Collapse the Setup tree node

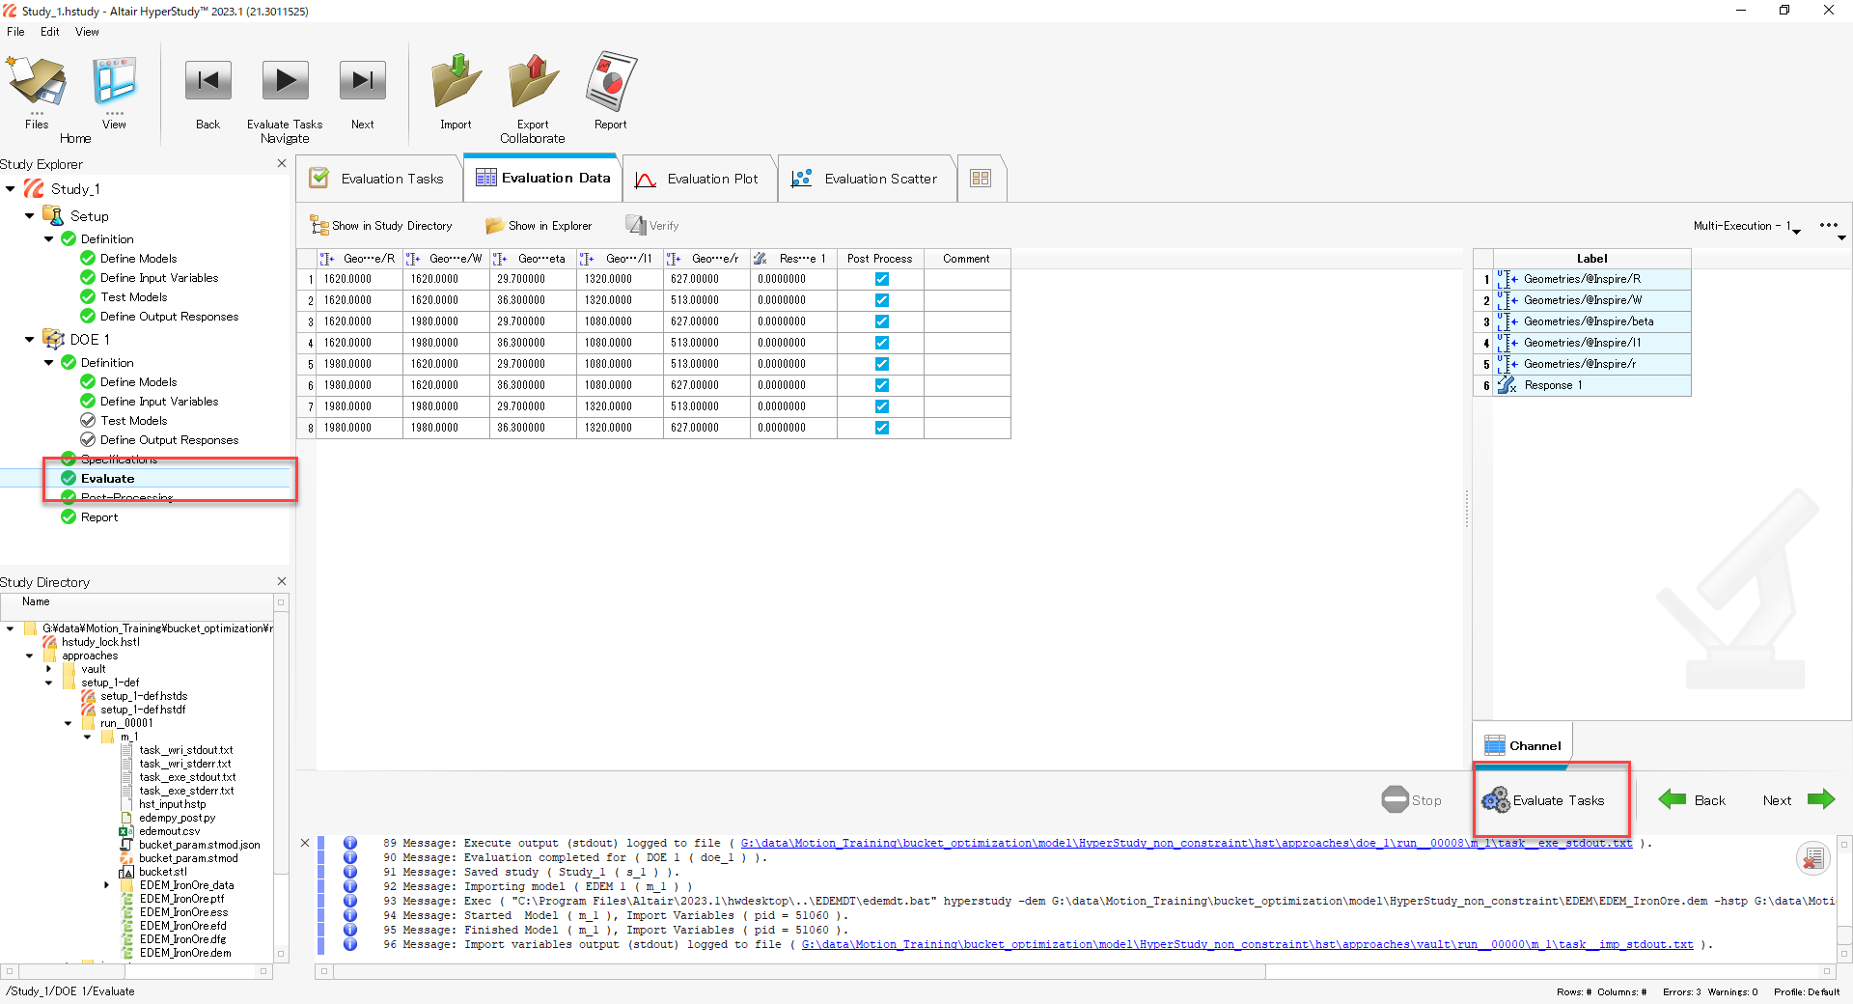tap(30, 216)
